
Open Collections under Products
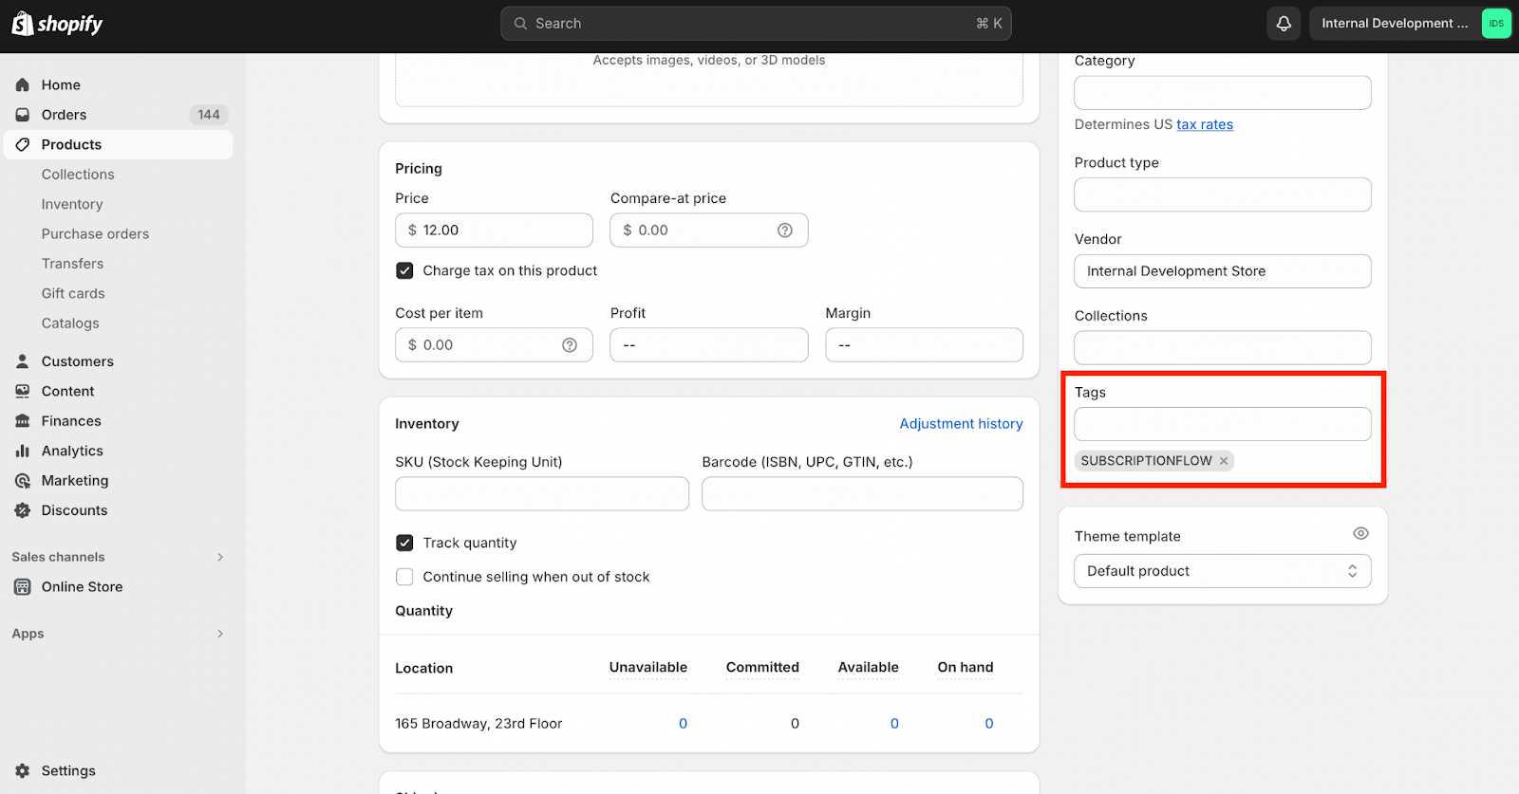click(x=78, y=175)
